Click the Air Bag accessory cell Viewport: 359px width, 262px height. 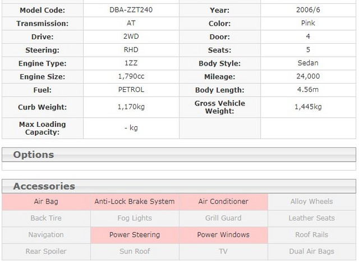[x=46, y=201]
